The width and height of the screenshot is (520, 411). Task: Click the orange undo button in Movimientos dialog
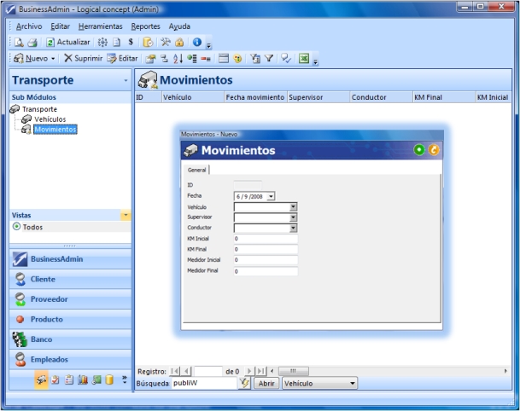[433, 150]
